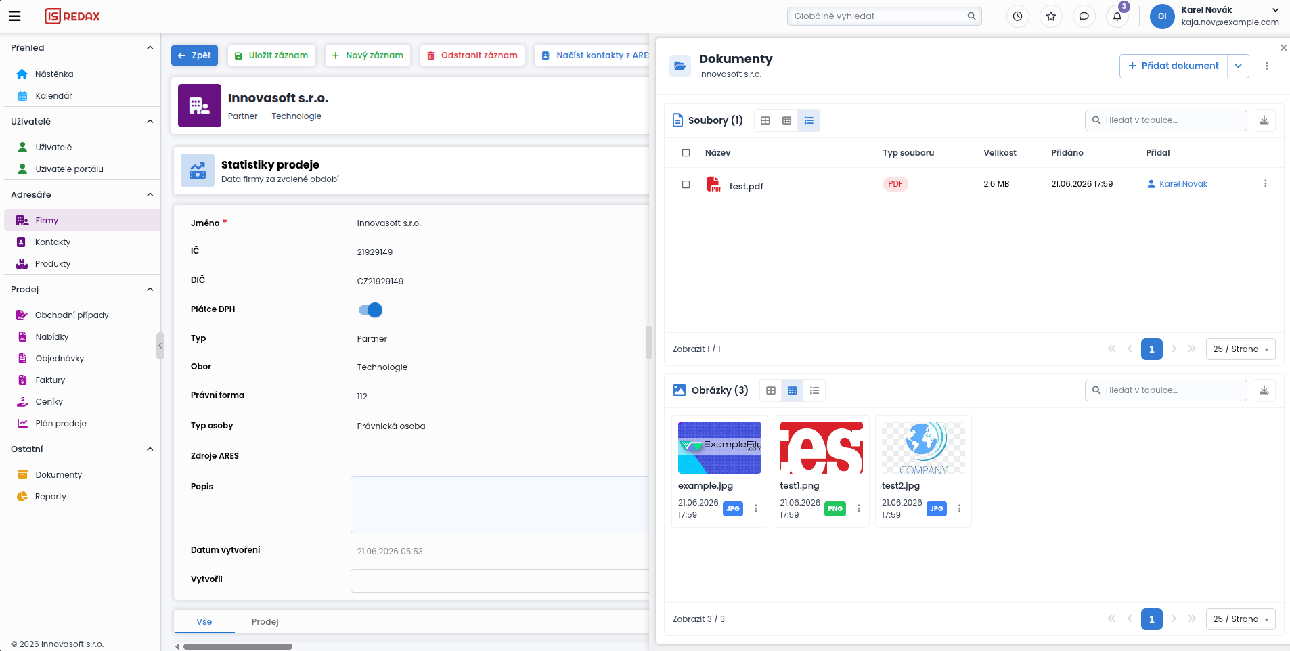Open test2.jpg thumbnail
Screen dimensions: 1290x651
[923, 447]
